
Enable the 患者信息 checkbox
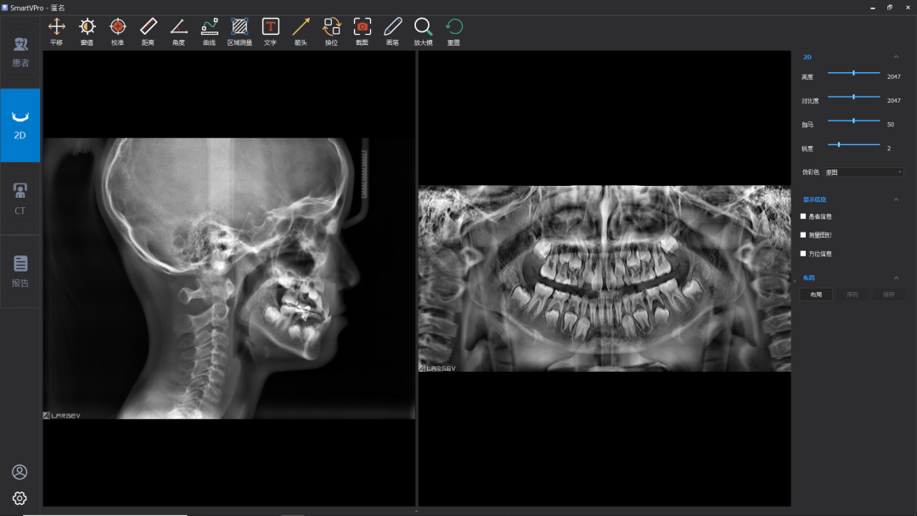803,216
